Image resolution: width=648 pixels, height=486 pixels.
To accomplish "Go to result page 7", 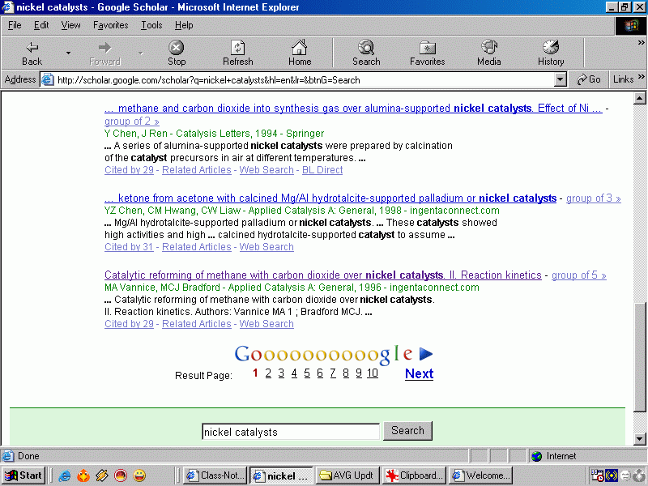I will (x=333, y=373).
